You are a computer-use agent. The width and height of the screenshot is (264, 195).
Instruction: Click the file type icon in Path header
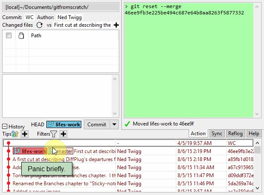coord(21,36)
